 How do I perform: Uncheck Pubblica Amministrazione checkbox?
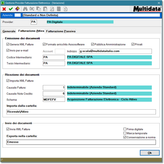[92, 44]
